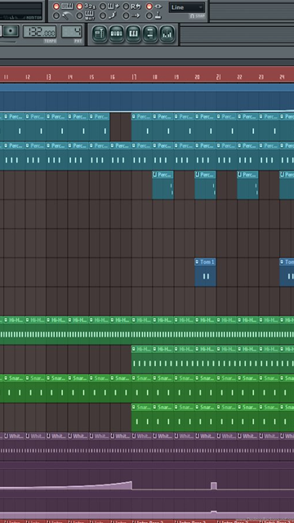Enable the auto-scroll arrow option
The height and width of the screenshot is (523, 294).
pyautogui.click(x=126, y=16)
